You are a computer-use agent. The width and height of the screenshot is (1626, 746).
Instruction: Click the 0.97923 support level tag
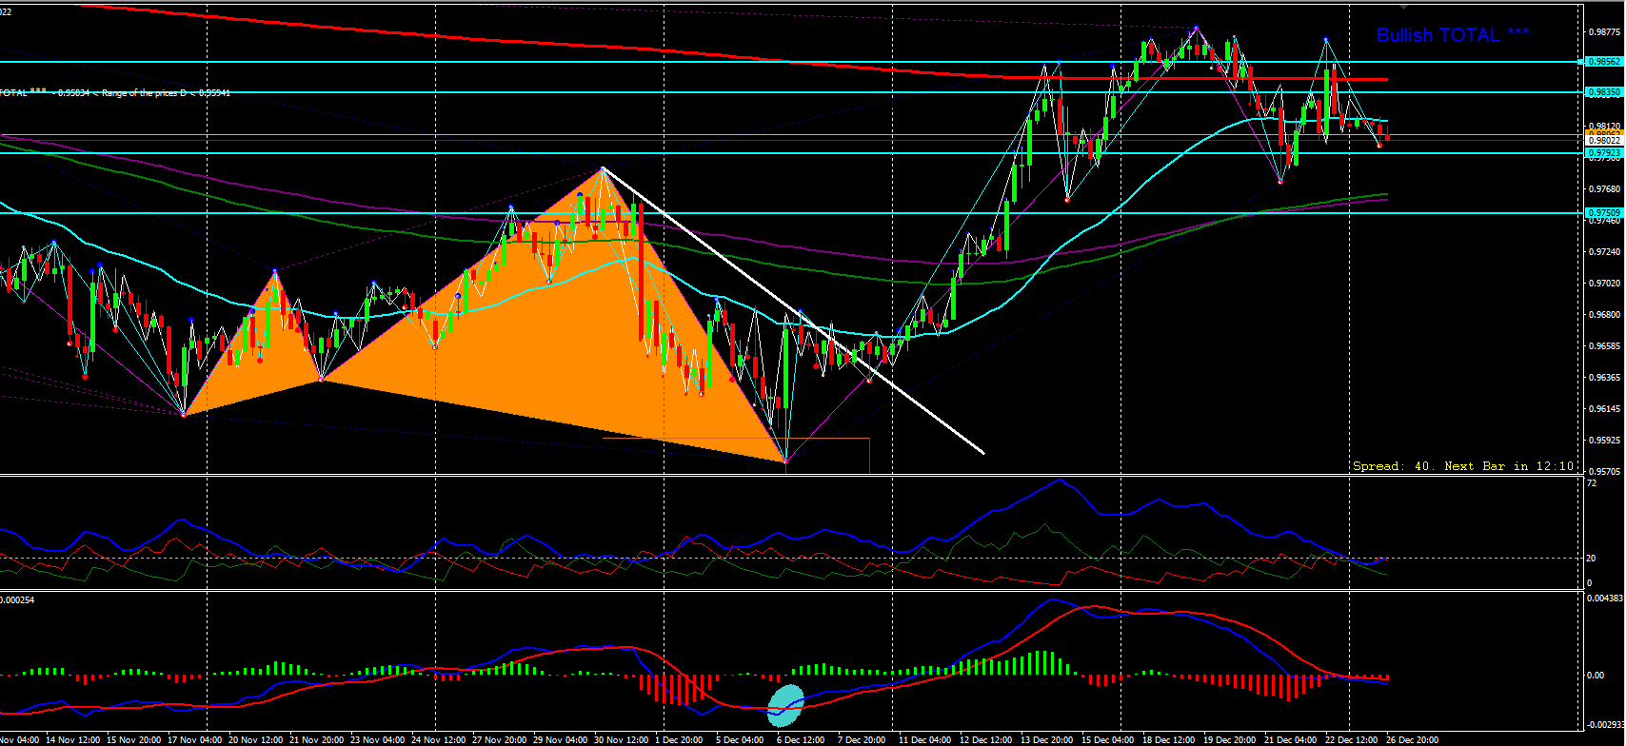coord(1604,152)
